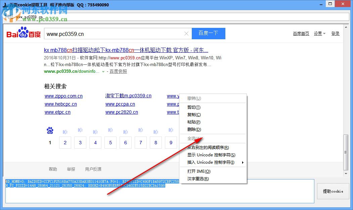Screen dimensions: 353x210
Task: Expand the 插入Unicode控制字符 submenu
Action: pyautogui.click(x=211, y=162)
